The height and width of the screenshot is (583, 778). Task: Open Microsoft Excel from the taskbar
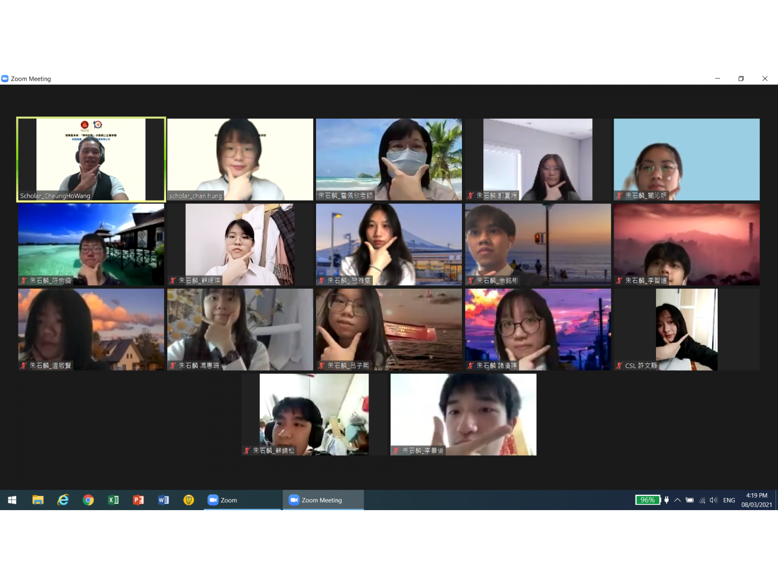tap(113, 499)
